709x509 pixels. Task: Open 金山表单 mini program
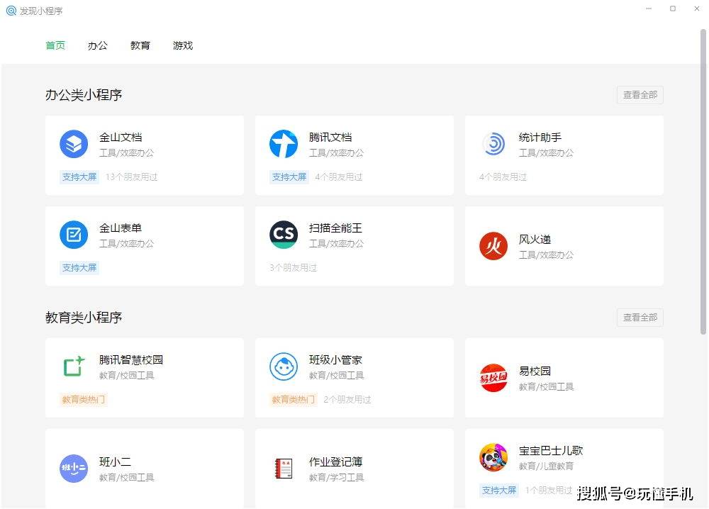click(x=73, y=235)
